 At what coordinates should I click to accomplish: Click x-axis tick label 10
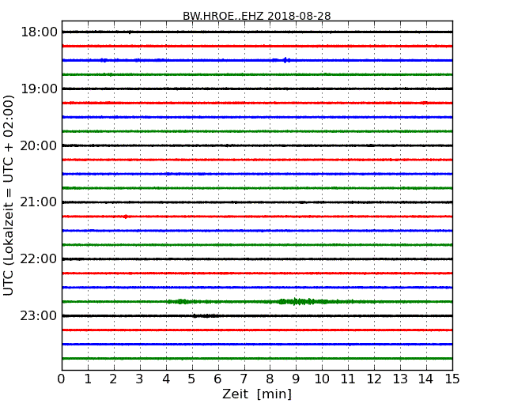point(322,379)
